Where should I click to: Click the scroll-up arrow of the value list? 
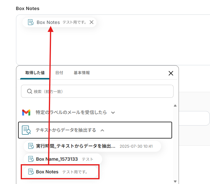[x=175, y=106]
